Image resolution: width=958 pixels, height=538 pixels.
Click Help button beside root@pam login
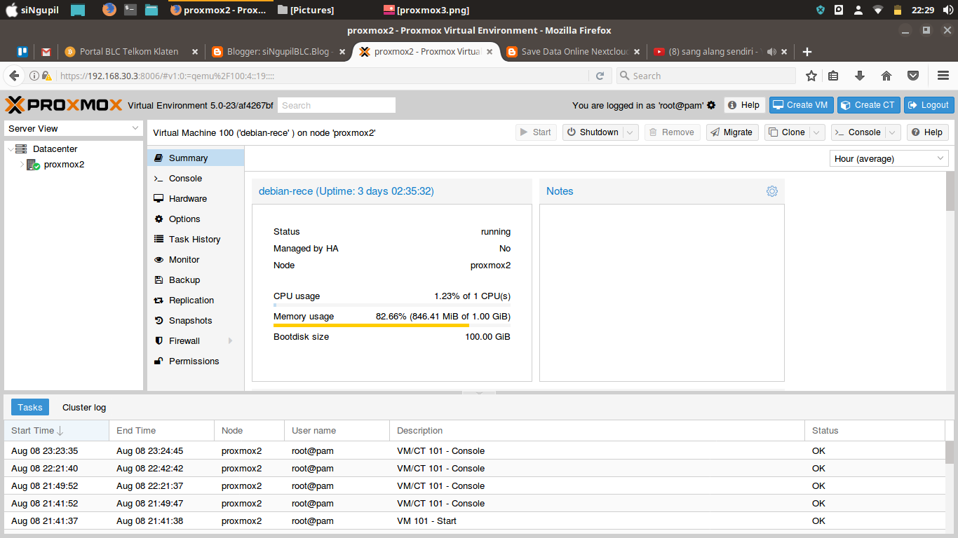click(x=744, y=105)
